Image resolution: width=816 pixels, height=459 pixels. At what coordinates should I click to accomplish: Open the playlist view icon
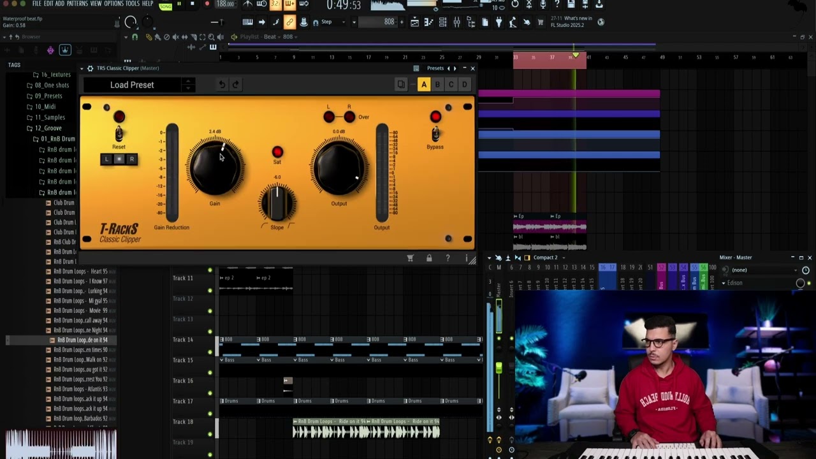click(414, 22)
